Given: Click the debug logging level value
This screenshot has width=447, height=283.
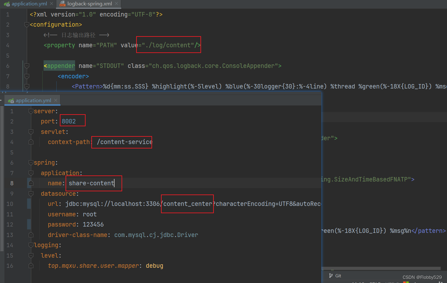Looking at the screenshot, I should point(155,266).
